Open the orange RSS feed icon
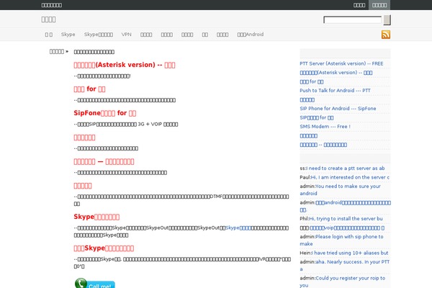 point(386,35)
